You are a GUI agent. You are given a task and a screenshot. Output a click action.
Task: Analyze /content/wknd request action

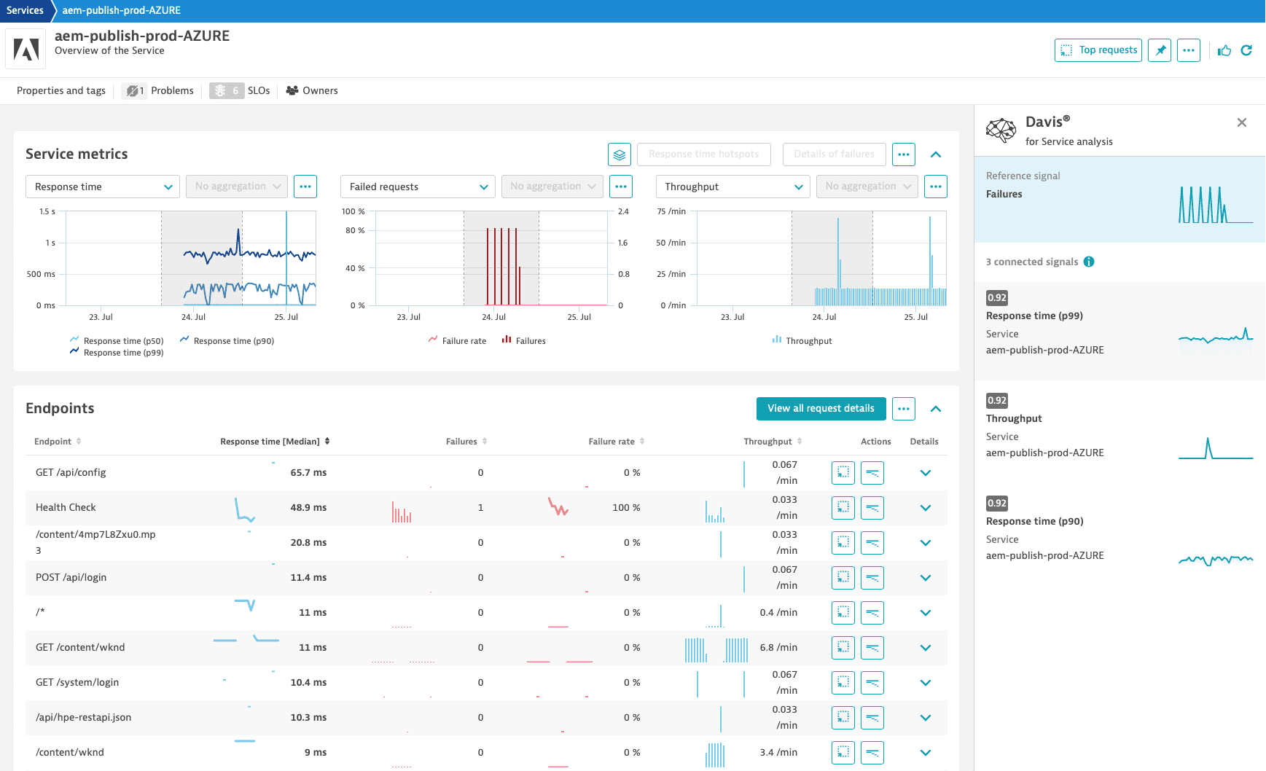(843, 753)
